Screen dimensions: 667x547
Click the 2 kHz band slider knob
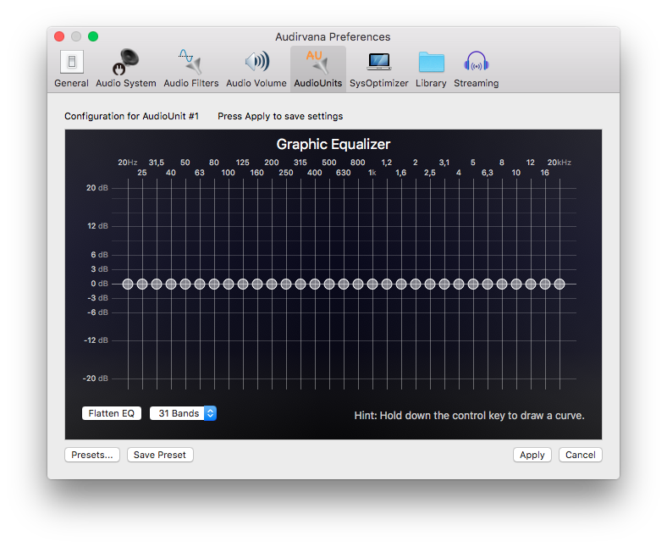416,284
